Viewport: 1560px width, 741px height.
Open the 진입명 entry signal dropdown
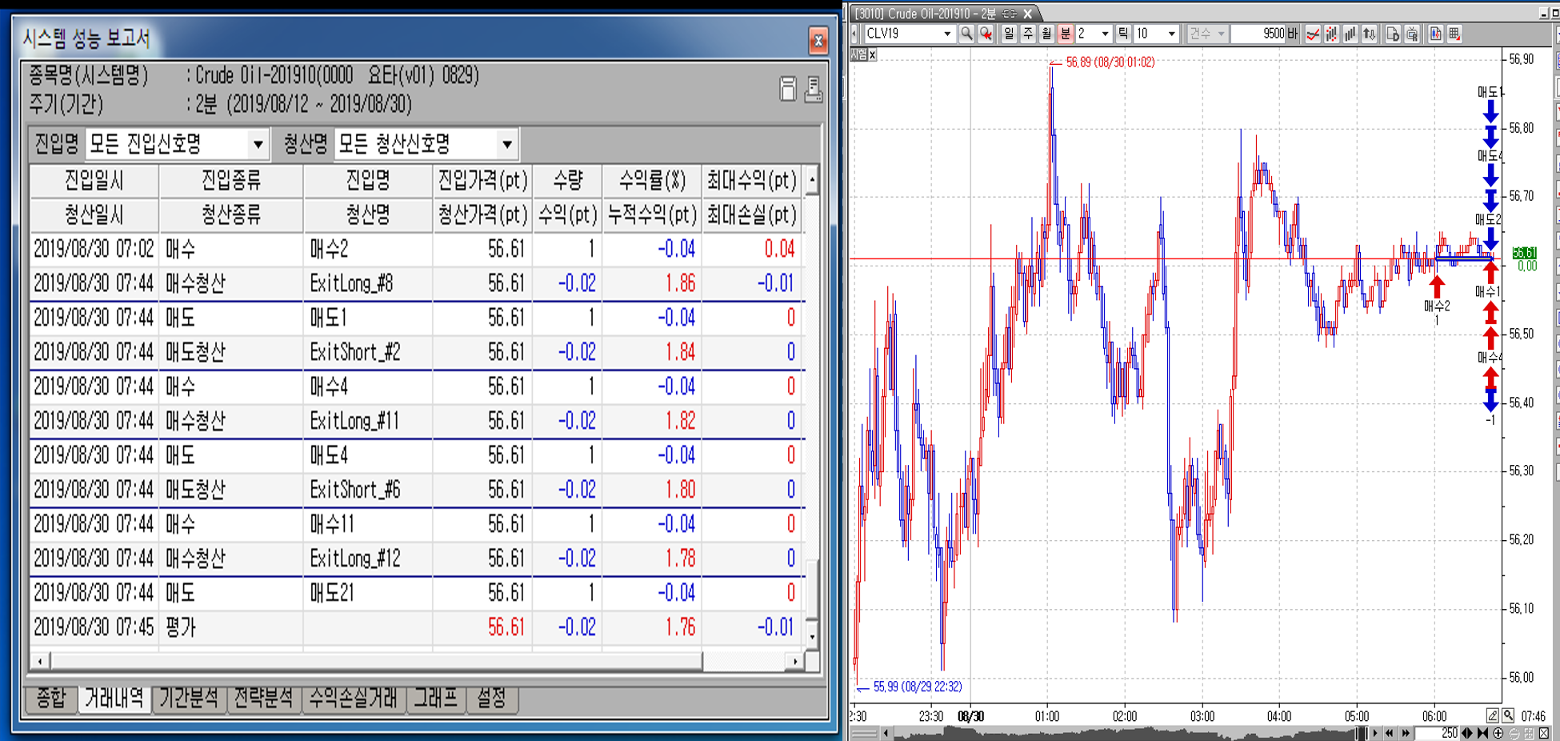258,145
